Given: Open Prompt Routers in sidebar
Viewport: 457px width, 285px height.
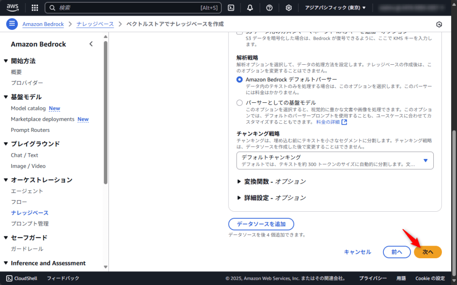Looking at the screenshot, I should (x=30, y=130).
